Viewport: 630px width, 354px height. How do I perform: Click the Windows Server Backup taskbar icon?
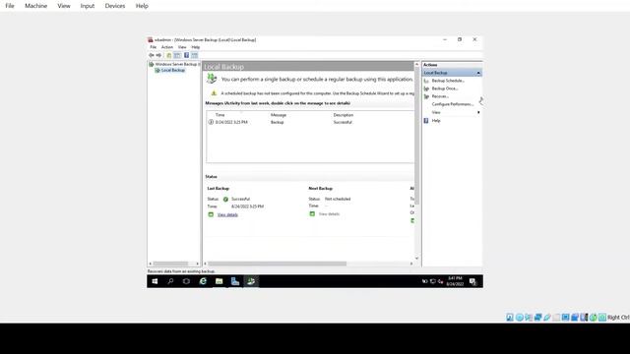(251, 281)
